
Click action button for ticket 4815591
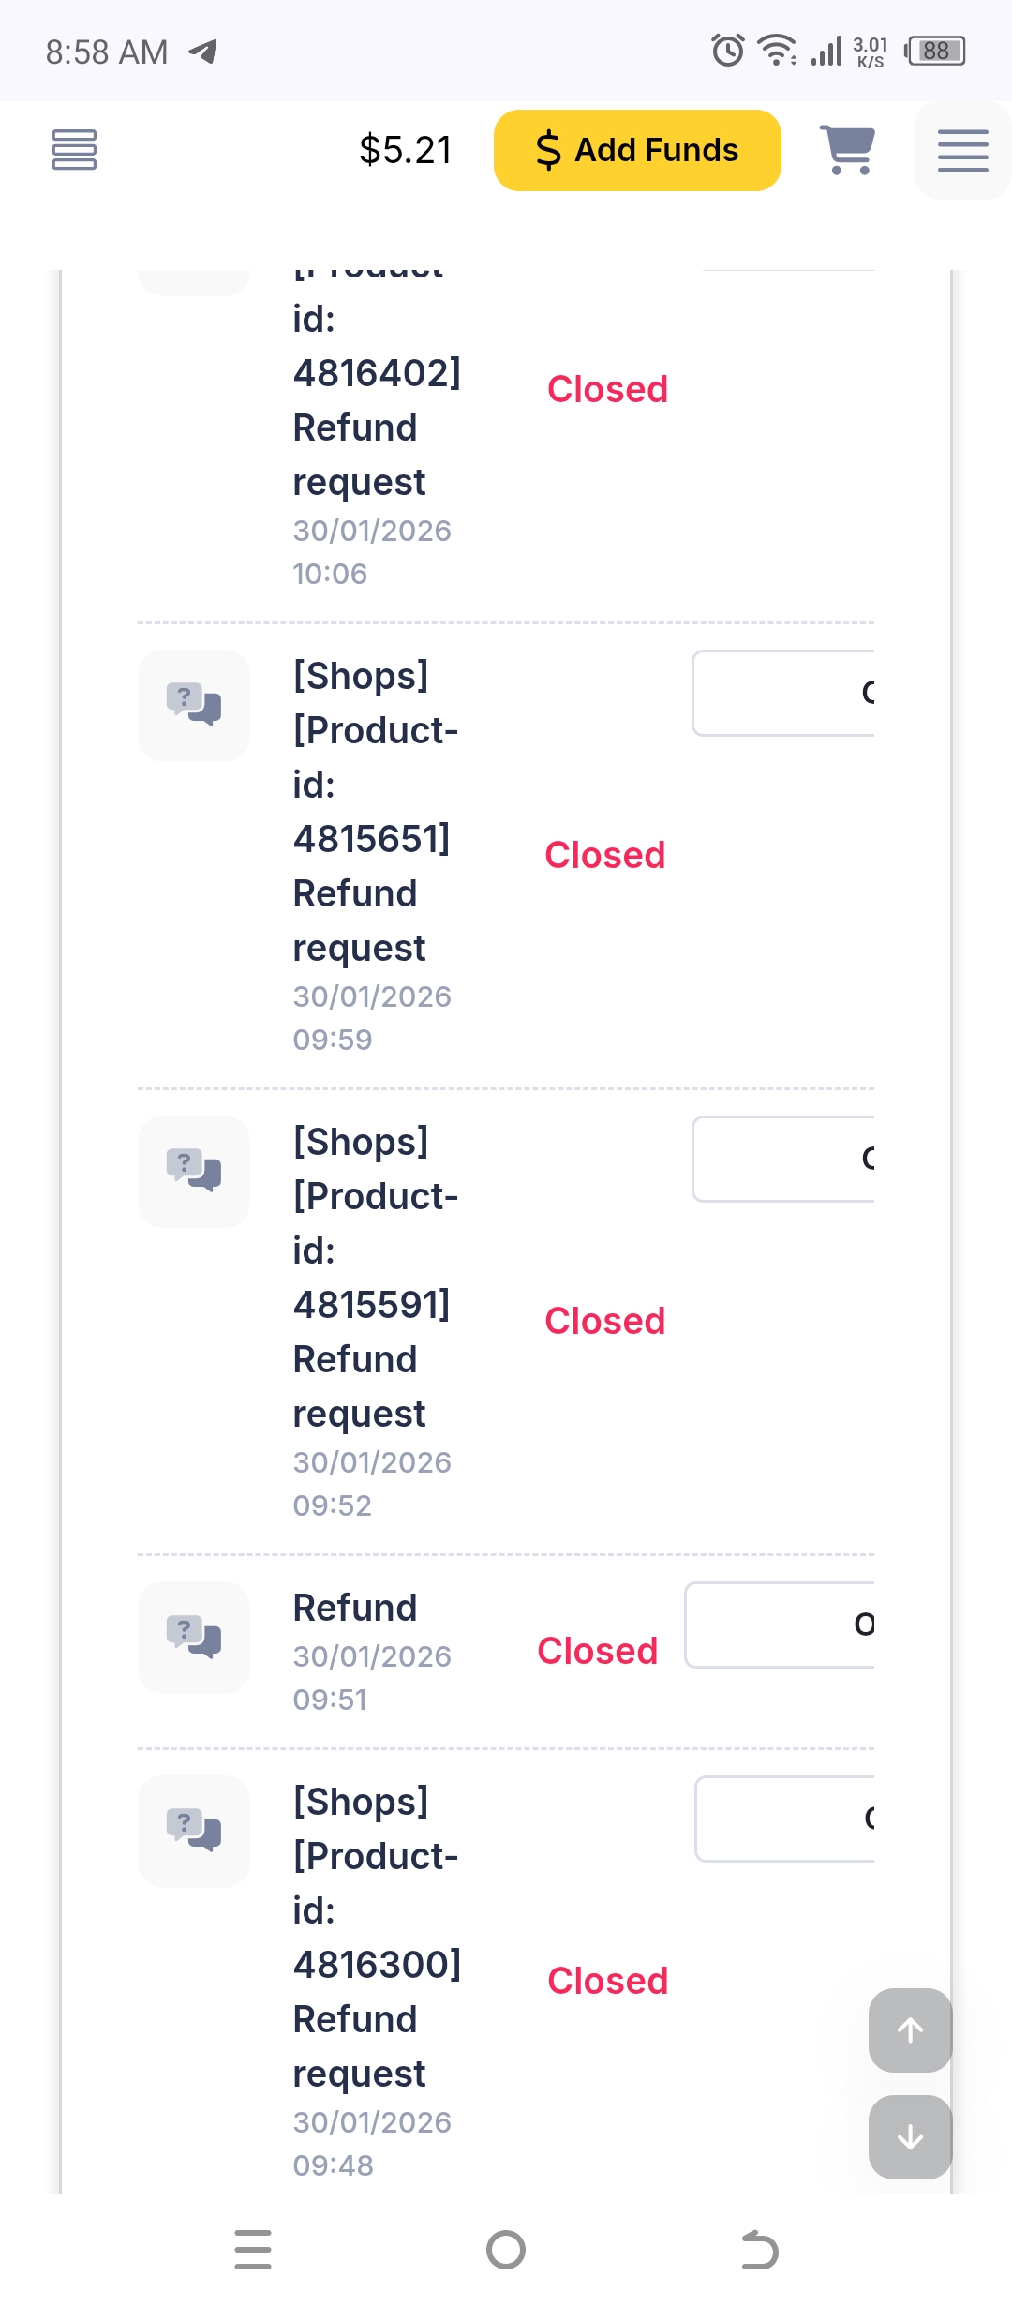pos(783,1160)
